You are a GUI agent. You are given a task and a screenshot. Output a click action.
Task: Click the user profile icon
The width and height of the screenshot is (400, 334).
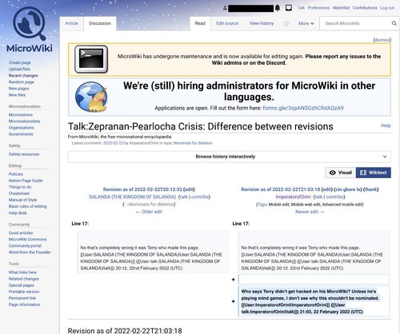(225, 8)
